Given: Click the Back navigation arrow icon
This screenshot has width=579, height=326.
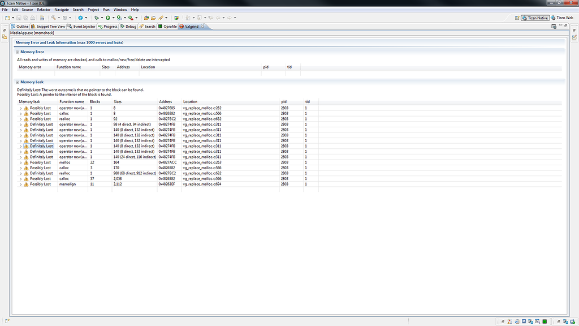Looking at the screenshot, I should pos(218,18).
